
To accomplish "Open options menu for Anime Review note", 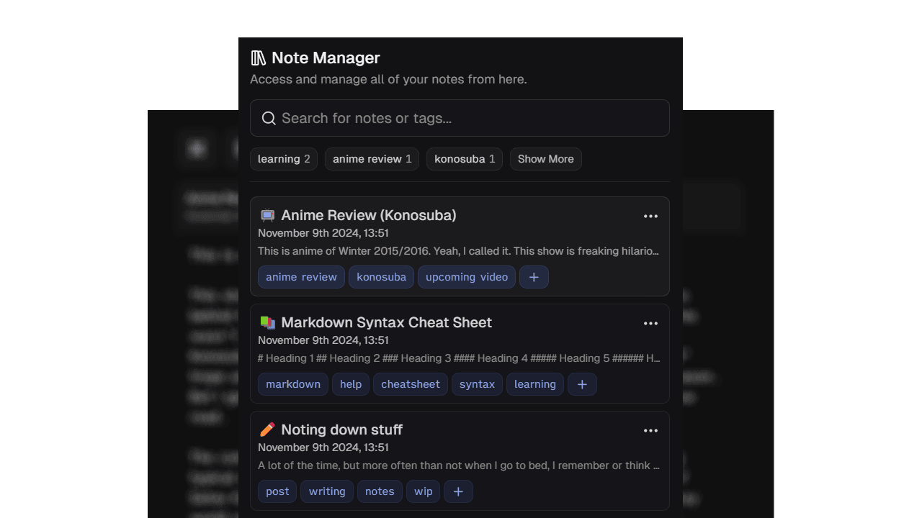I will click(650, 216).
